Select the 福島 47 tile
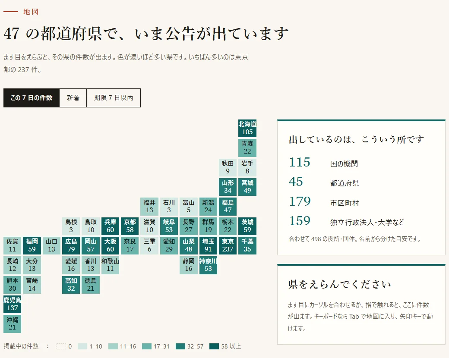 click(228, 206)
